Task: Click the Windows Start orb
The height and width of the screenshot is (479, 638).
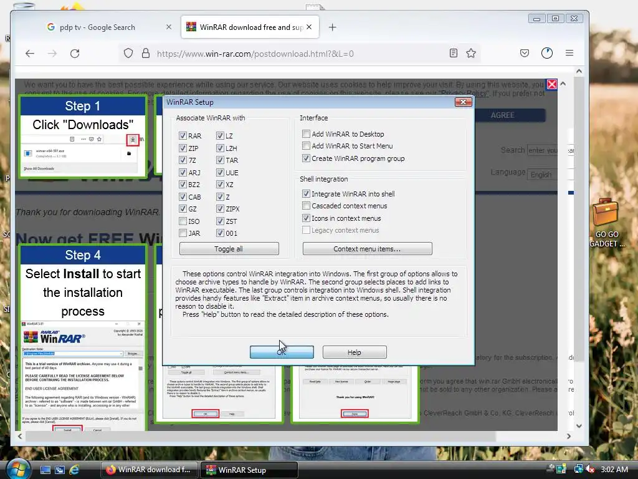Action: click(18, 468)
